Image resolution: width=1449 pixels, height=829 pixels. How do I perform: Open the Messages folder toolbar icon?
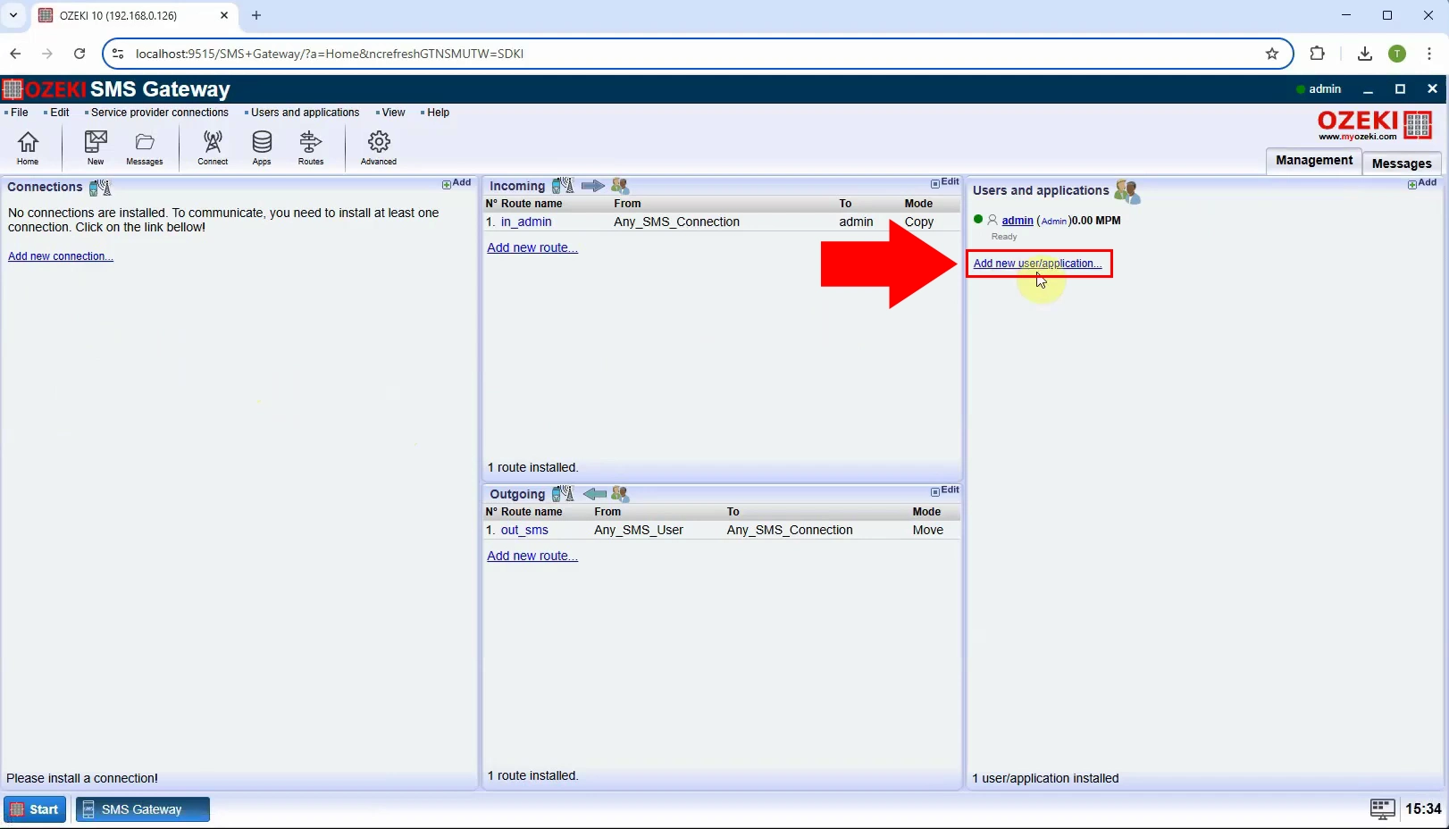[x=145, y=147]
